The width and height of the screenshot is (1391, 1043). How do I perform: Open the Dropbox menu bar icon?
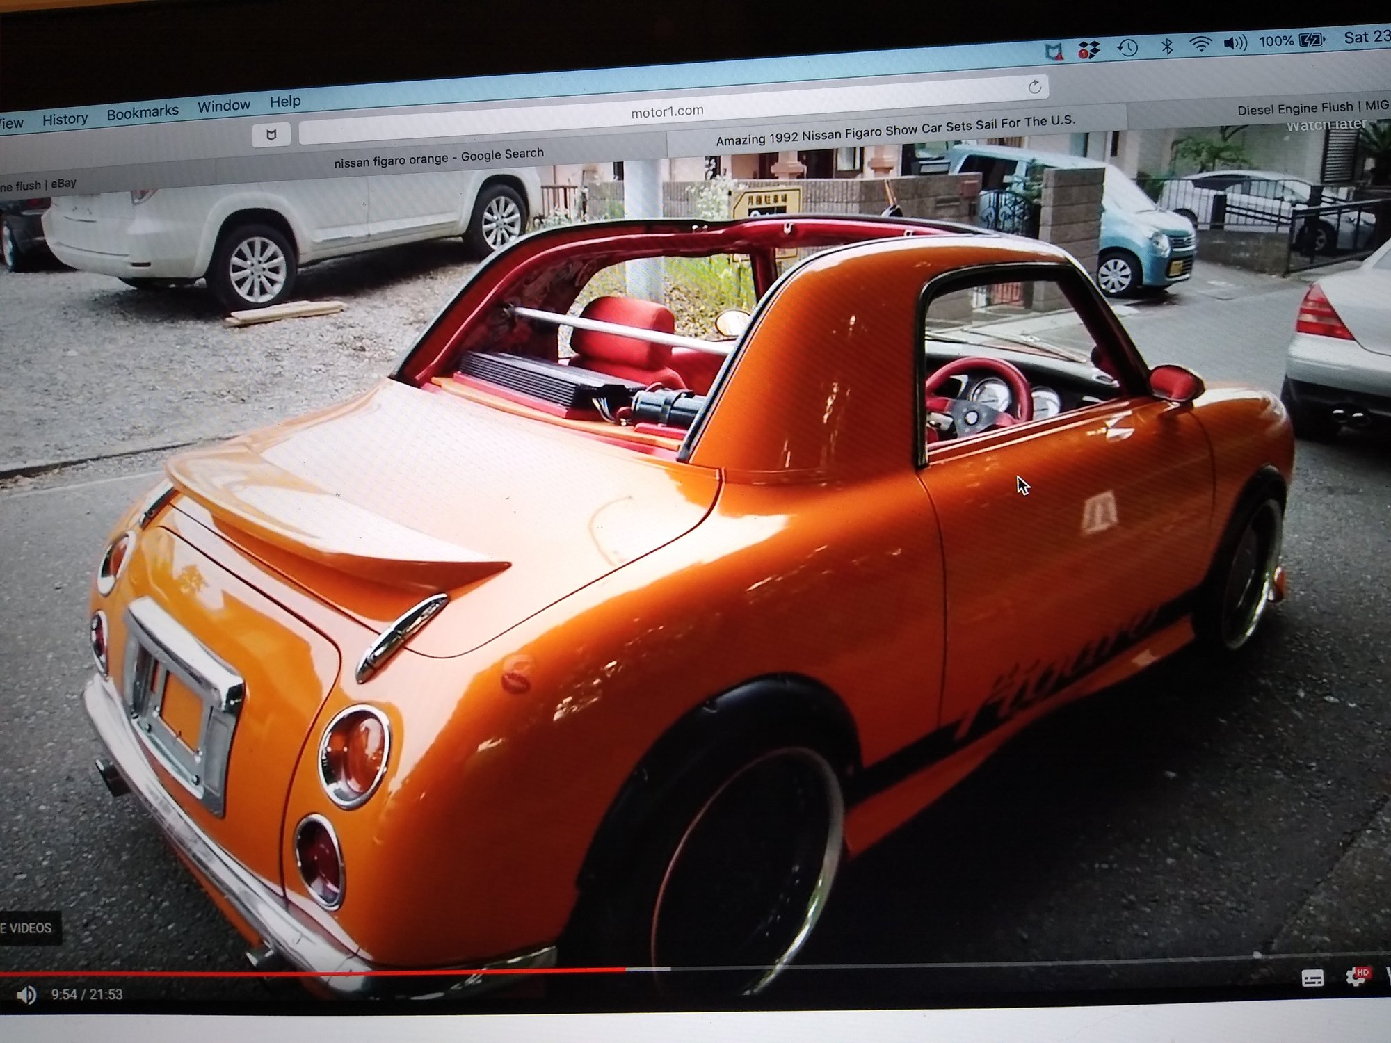tap(1088, 49)
